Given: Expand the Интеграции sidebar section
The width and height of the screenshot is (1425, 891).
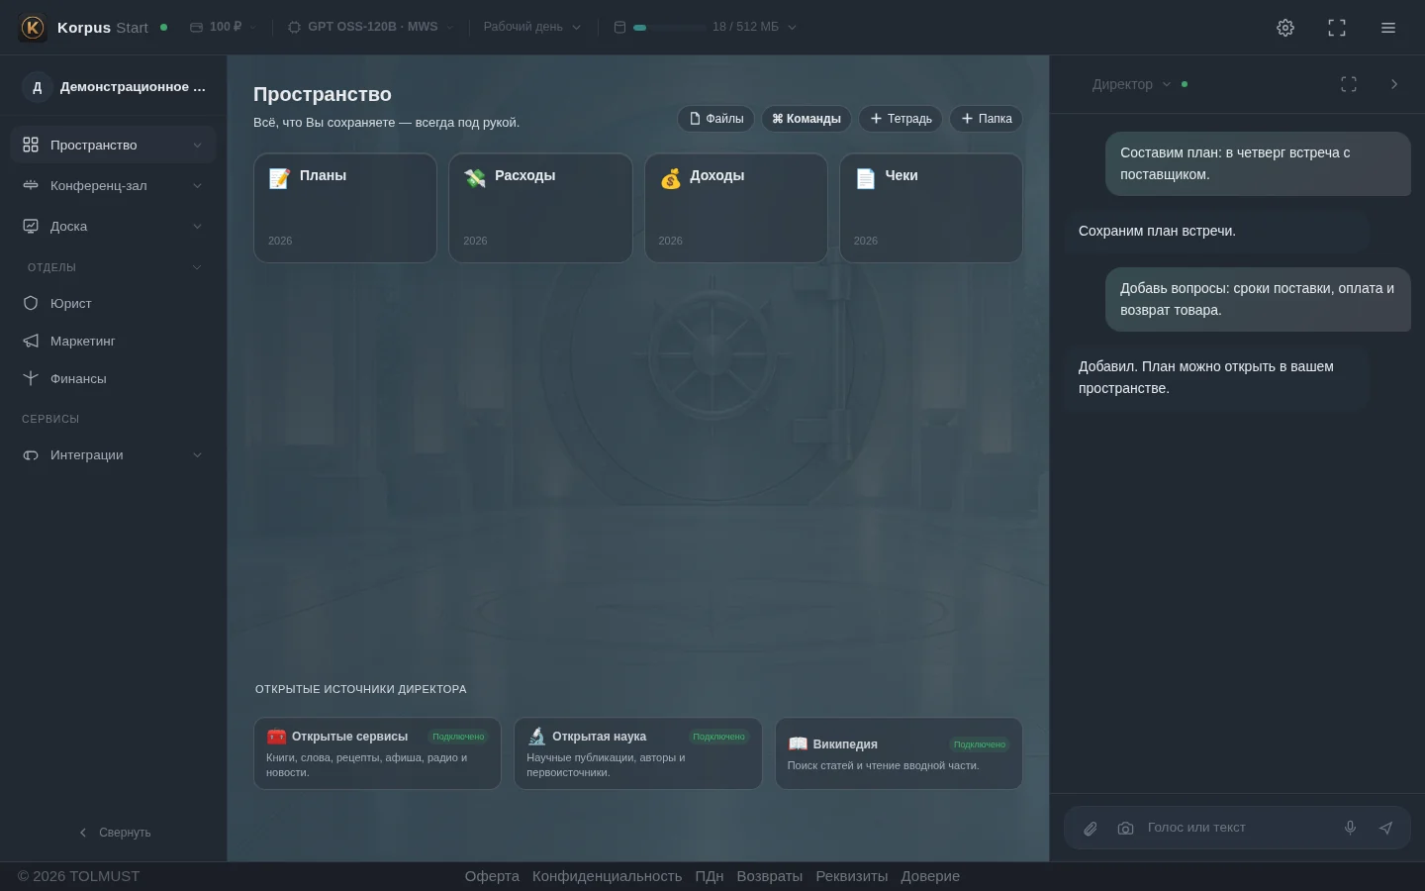Looking at the screenshot, I should coord(113,455).
